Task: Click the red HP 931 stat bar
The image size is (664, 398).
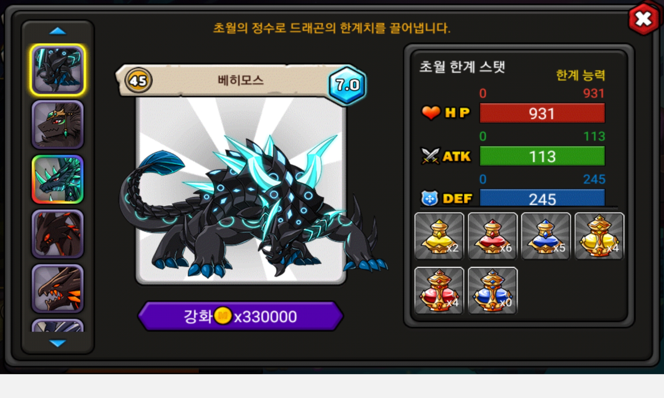Action: click(542, 113)
